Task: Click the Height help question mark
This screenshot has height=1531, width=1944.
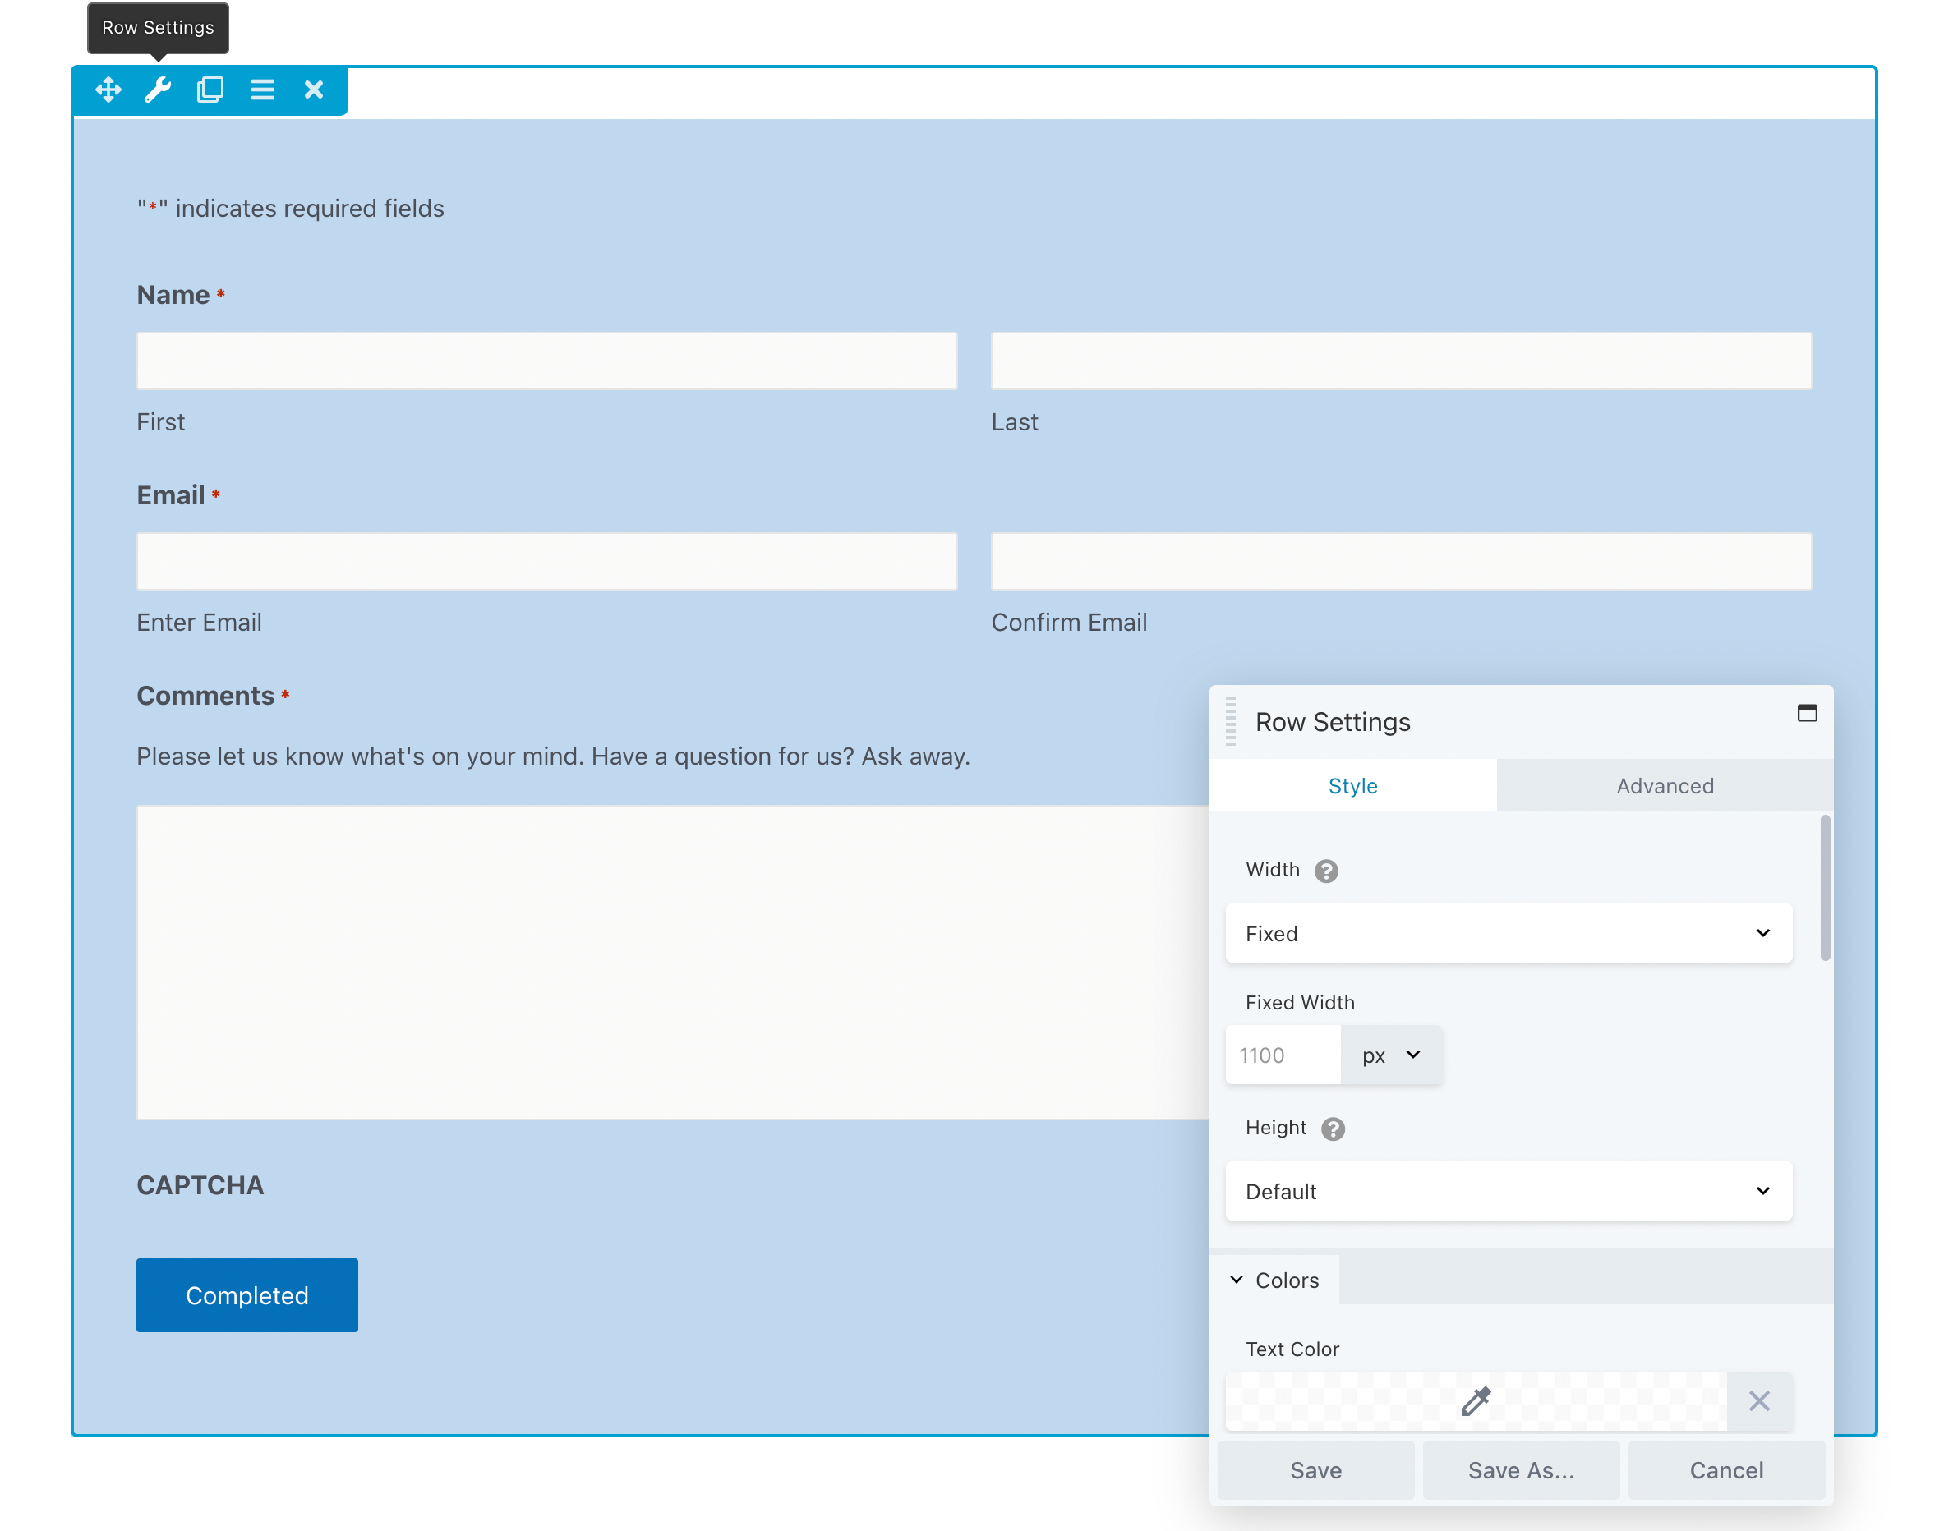Action: (x=1333, y=1129)
